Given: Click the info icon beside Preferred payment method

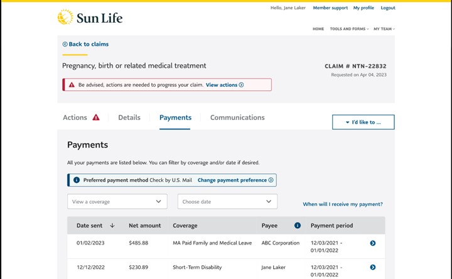Looking at the screenshot, I should 77,180.
